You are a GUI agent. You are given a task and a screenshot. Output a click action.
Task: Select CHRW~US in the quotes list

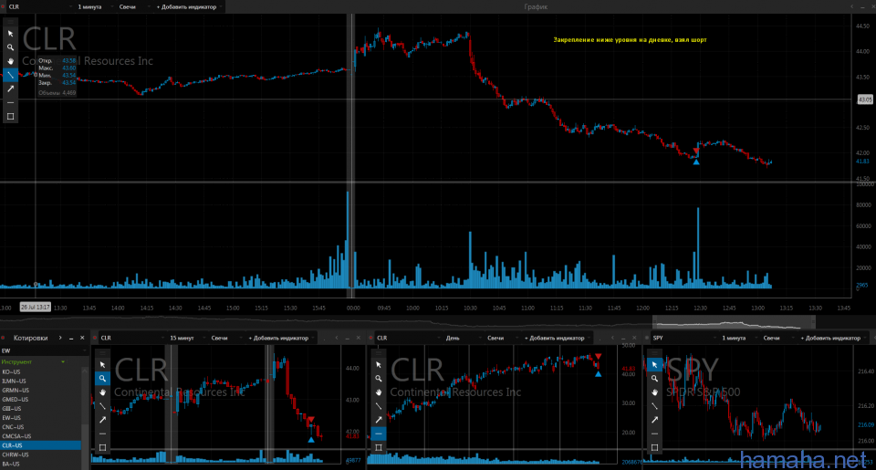(40, 454)
